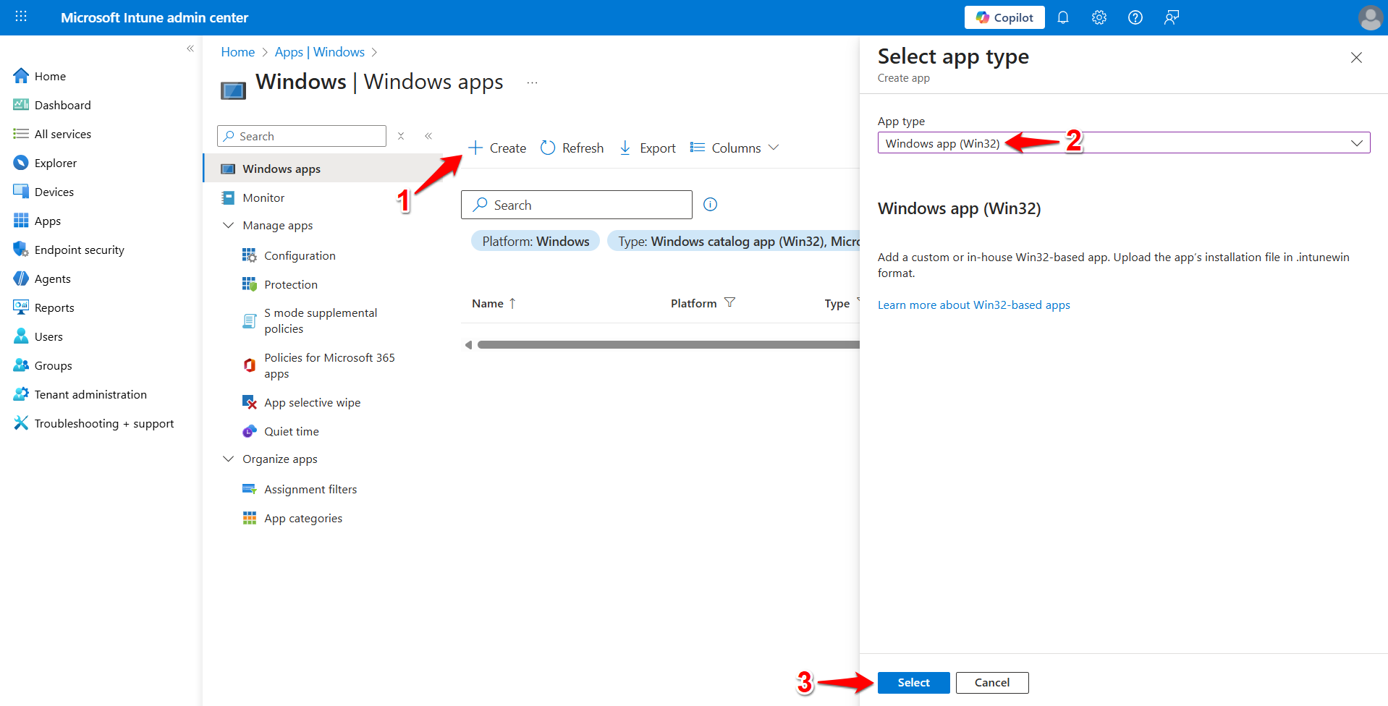Open Troubleshooting + support
The height and width of the screenshot is (706, 1388).
click(93, 423)
